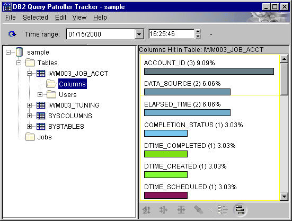Click the date field 01/15/2000
292x221 pixels.
click(101, 34)
